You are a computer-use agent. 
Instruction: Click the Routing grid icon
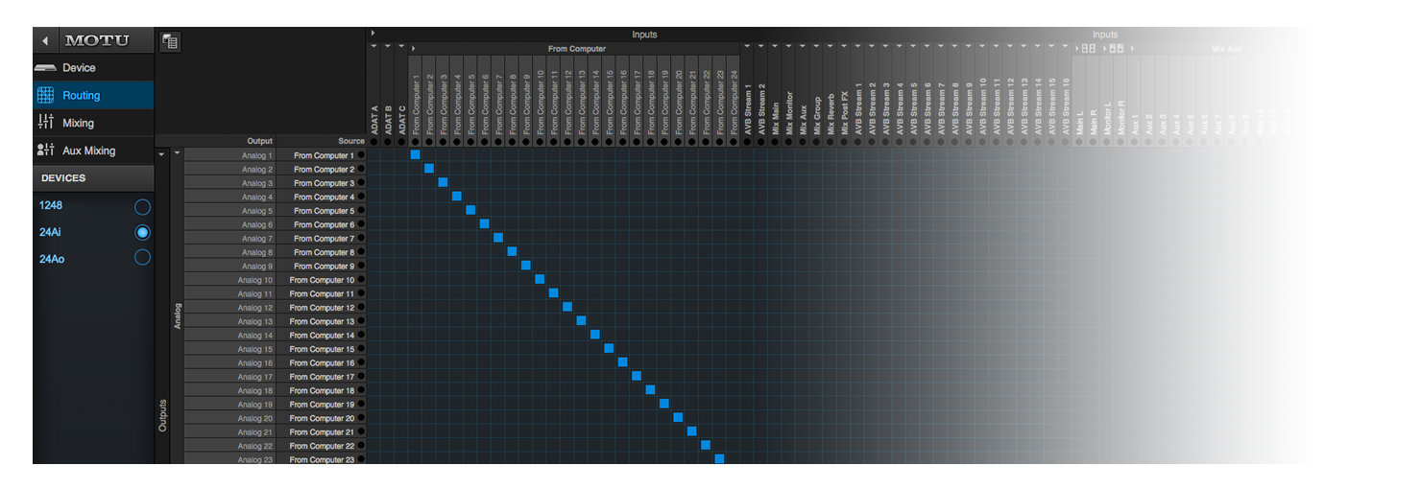tap(45, 96)
